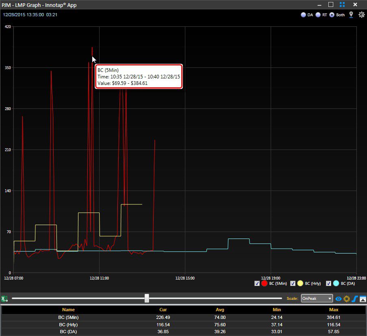Export data with the Excel icon
367x336 pixels.
(x=4, y=299)
